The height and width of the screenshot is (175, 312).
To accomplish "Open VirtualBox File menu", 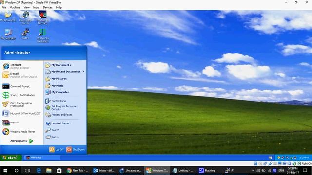I will (x=4, y=7).
